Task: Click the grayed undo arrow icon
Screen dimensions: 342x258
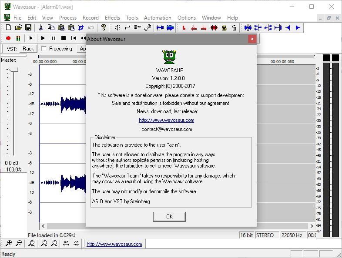Action: pyautogui.click(x=91, y=28)
